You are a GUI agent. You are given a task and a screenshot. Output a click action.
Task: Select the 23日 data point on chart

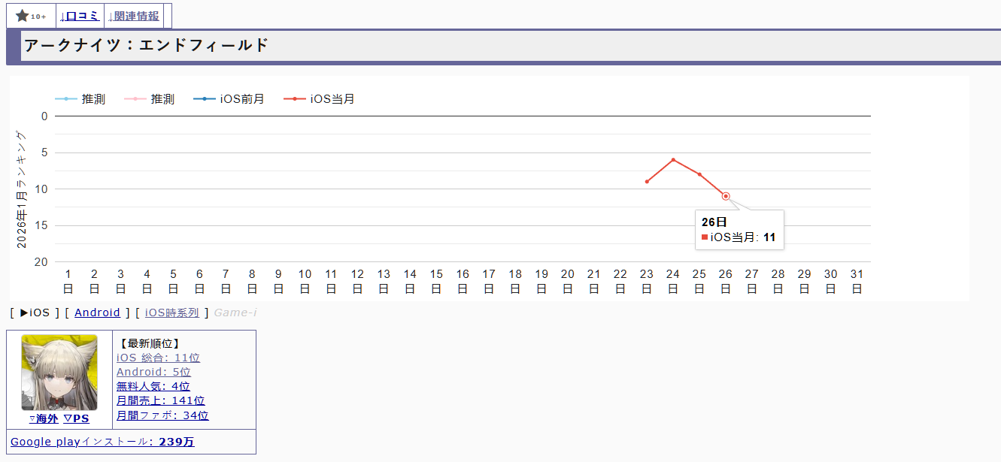tap(647, 182)
